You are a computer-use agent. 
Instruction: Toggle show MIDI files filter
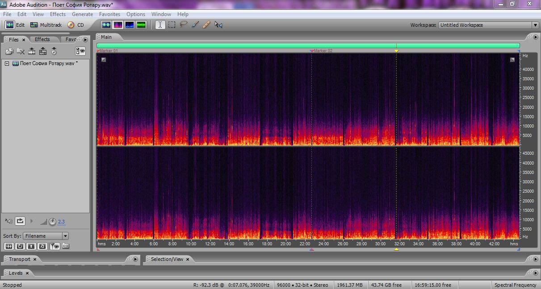[42, 246]
